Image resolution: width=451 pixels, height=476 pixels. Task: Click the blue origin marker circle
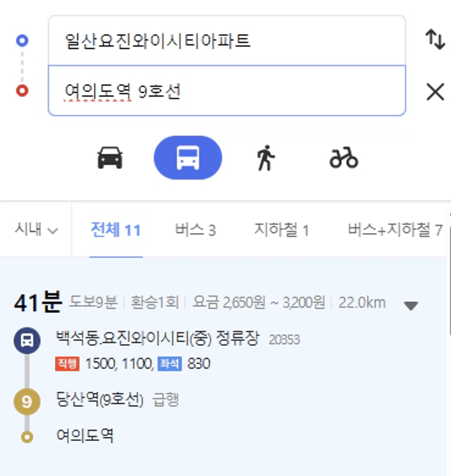pos(22,40)
